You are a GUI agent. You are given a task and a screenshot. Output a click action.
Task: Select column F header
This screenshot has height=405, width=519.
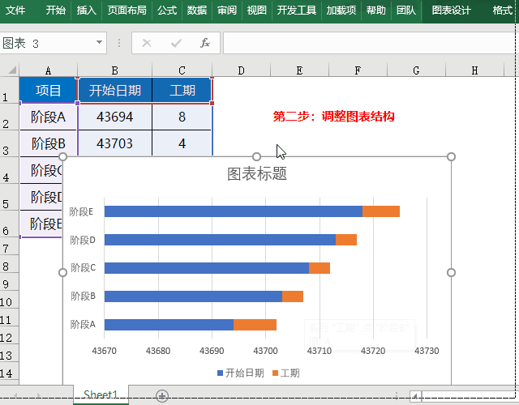pos(358,70)
